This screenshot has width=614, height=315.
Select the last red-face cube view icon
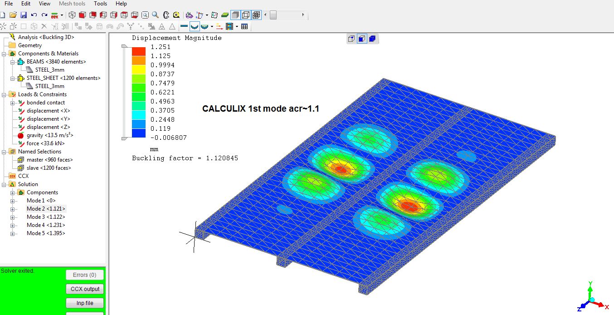coord(134,15)
